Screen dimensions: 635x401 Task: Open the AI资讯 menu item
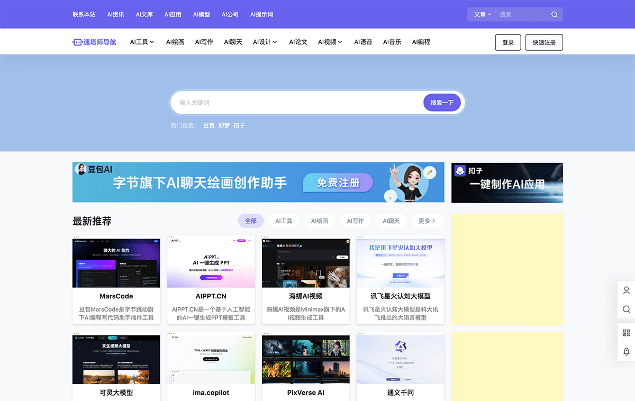click(x=115, y=14)
